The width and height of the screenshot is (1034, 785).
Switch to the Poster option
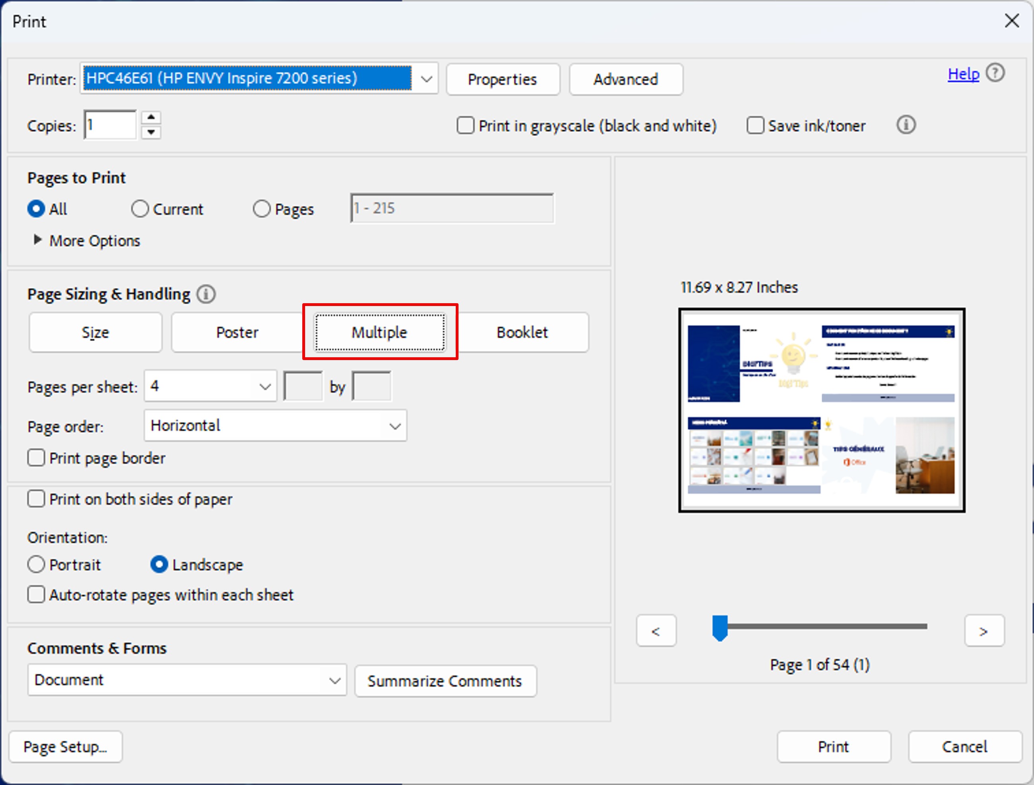coord(237,332)
